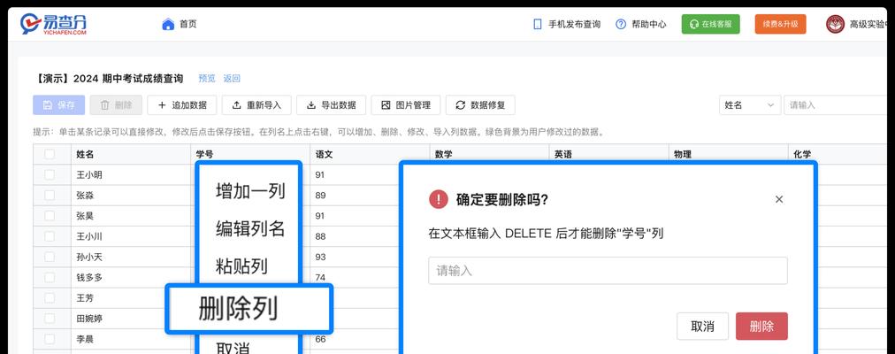
Task: Open the school avatar icon
Action: pyautogui.click(x=835, y=24)
